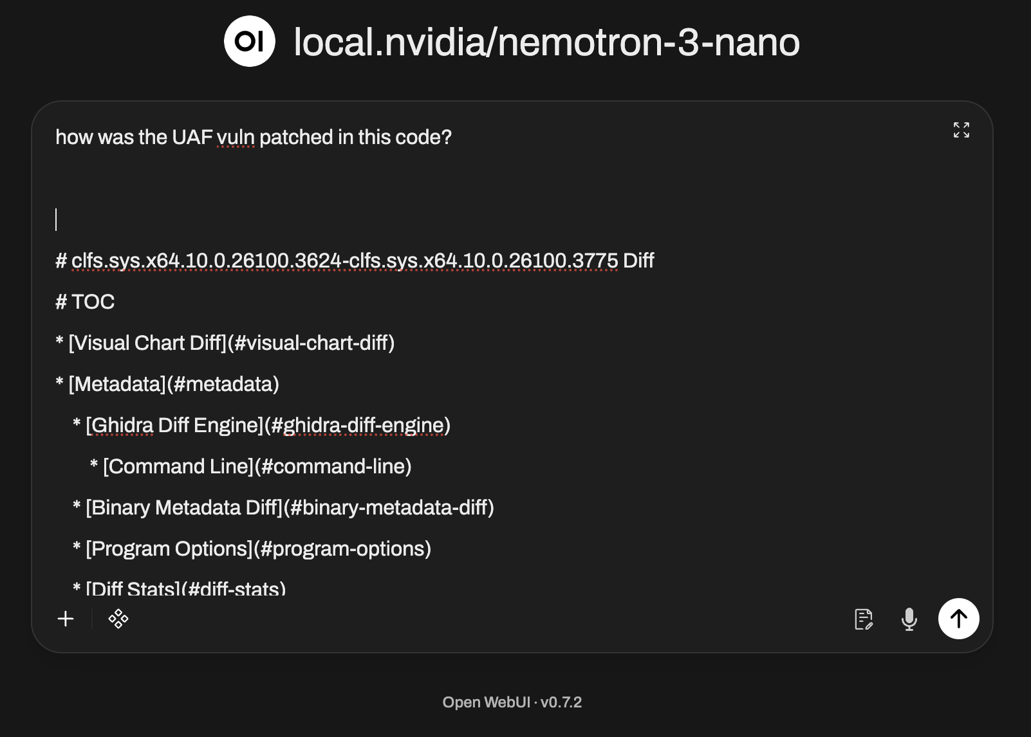This screenshot has height=737, width=1031.
Task: Click the Binary Metadata Diff line
Action: (290, 507)
